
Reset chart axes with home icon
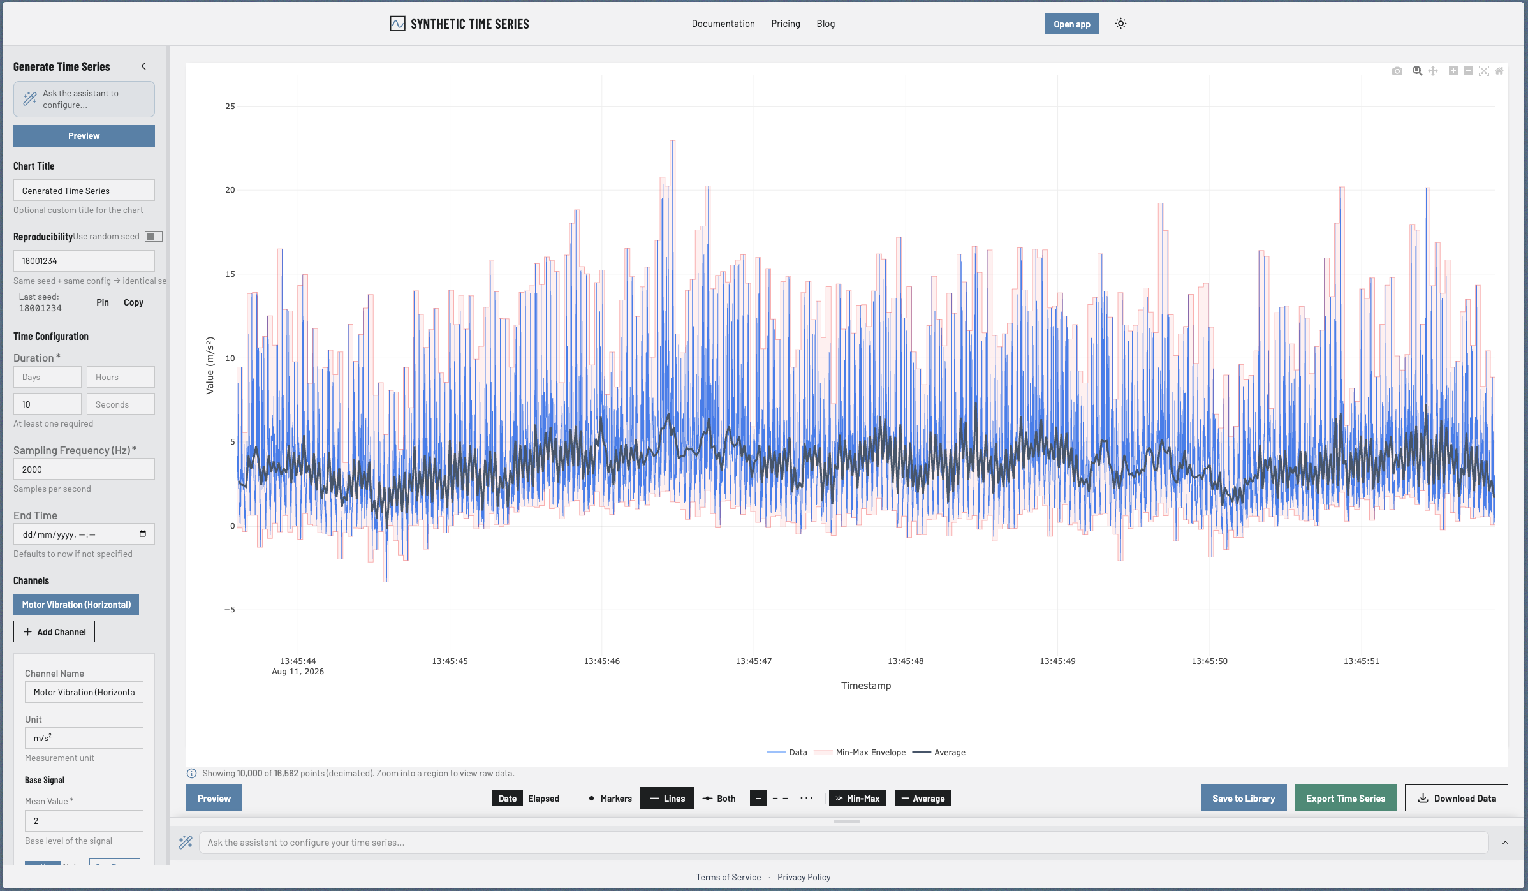pos(1499,71)
